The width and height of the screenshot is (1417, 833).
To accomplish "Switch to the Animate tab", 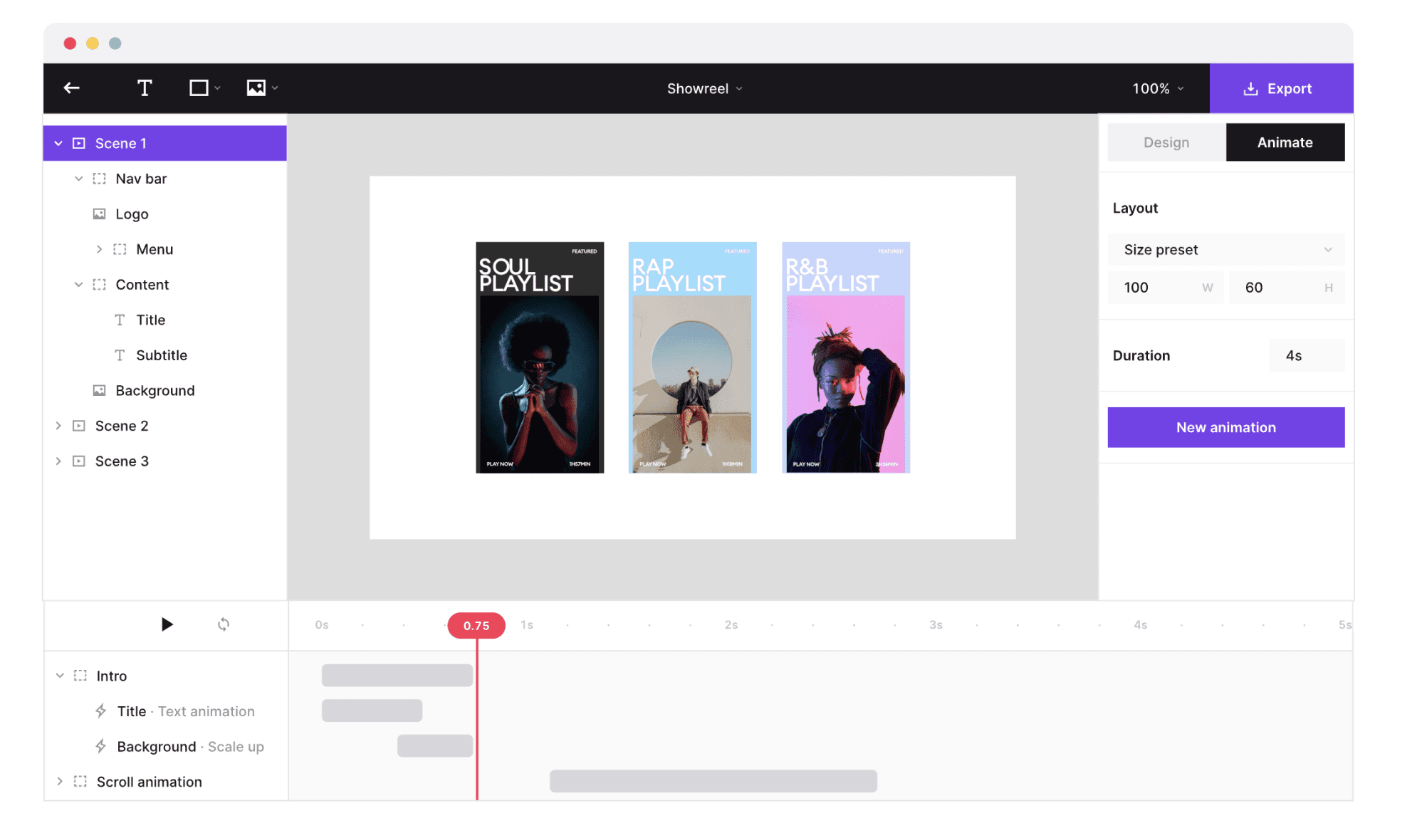I will [1285, 142].
